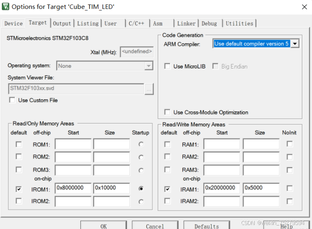
Task: Click the IROM2 Start field
Action: click(x=73, y=201)
